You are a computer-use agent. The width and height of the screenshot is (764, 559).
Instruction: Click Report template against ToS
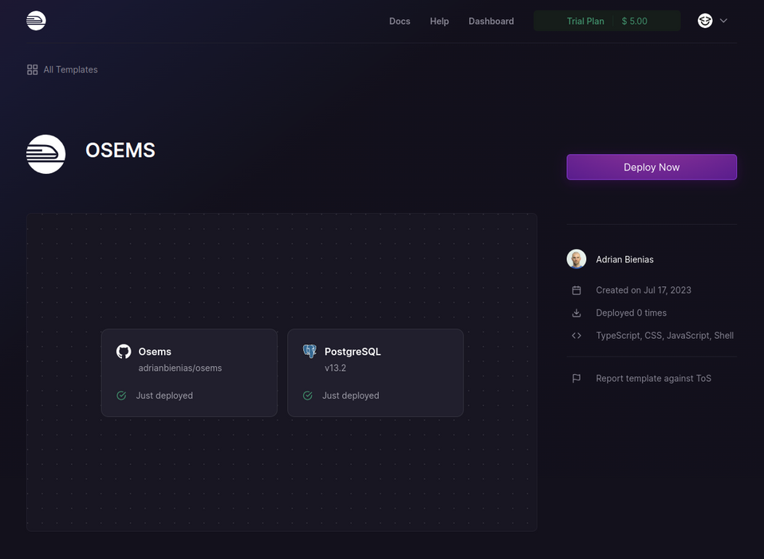click(653, 378)
